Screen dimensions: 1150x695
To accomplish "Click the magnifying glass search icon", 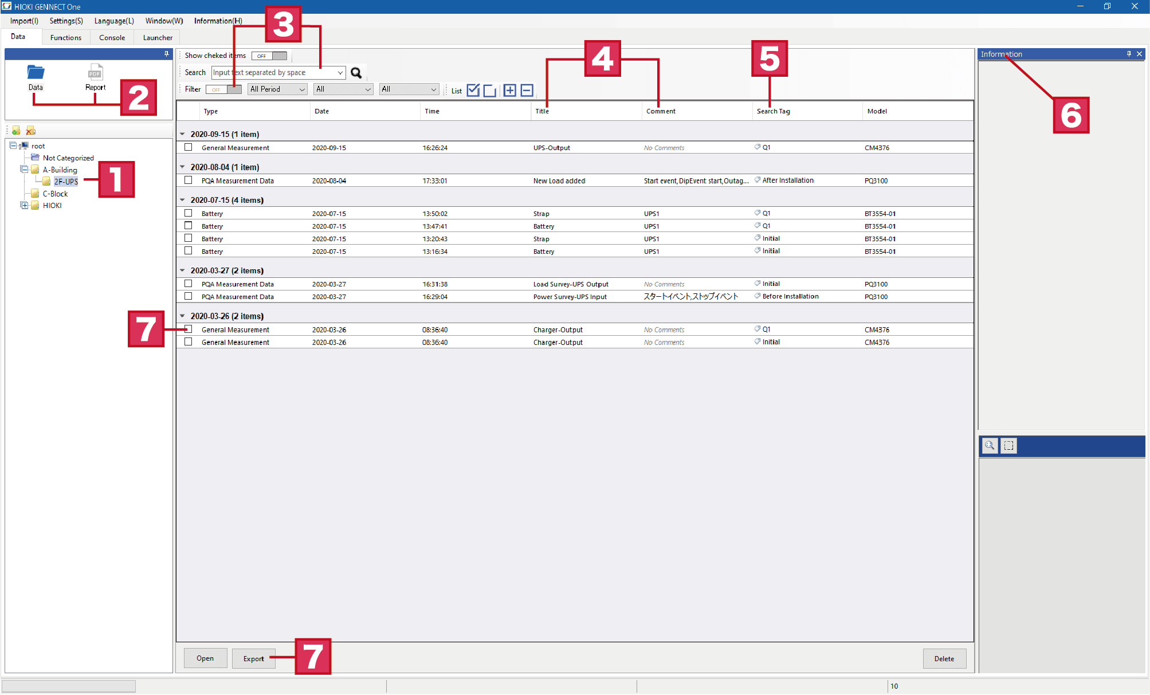I will tap(356, 73).
